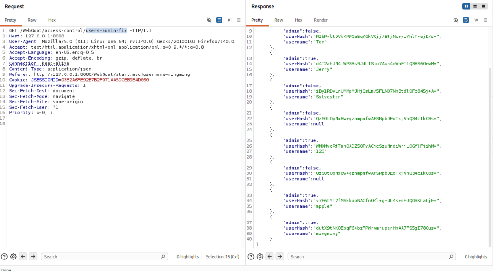
Task: Open Response panel hamburger options menu
Action: tap(486, 20)
